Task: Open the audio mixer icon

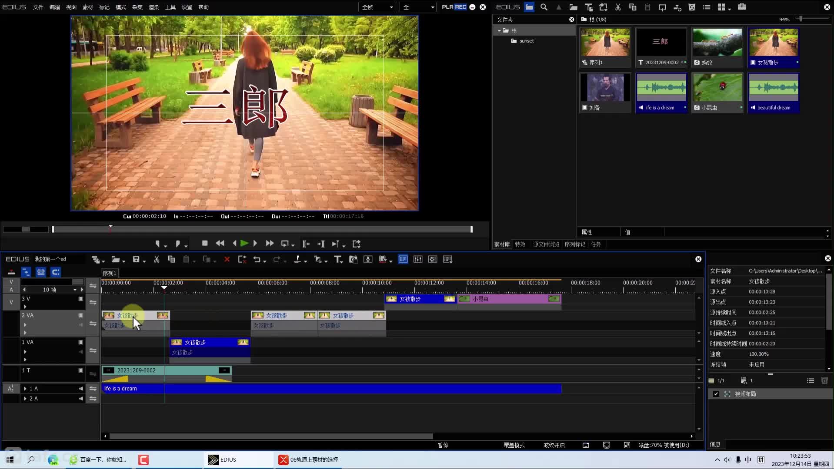Action: click(x=418, y=259)
